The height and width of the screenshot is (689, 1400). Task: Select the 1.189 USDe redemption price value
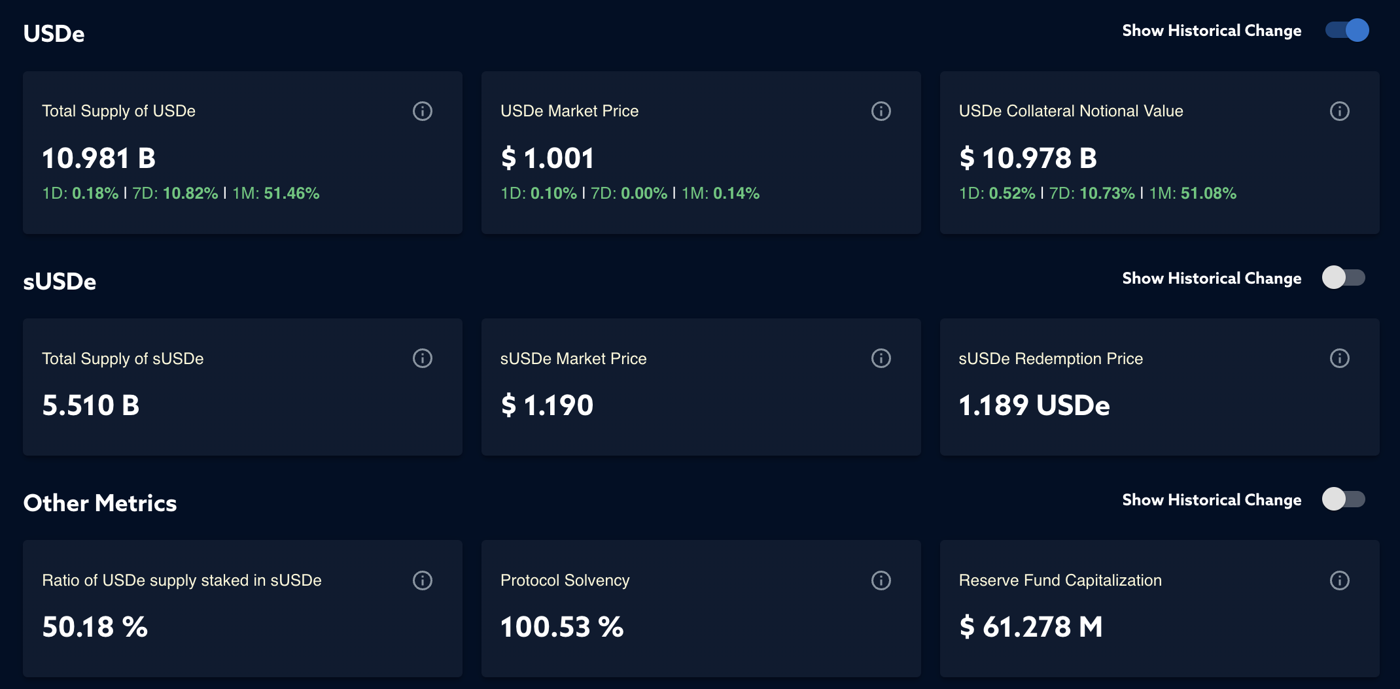point(1034,405)
